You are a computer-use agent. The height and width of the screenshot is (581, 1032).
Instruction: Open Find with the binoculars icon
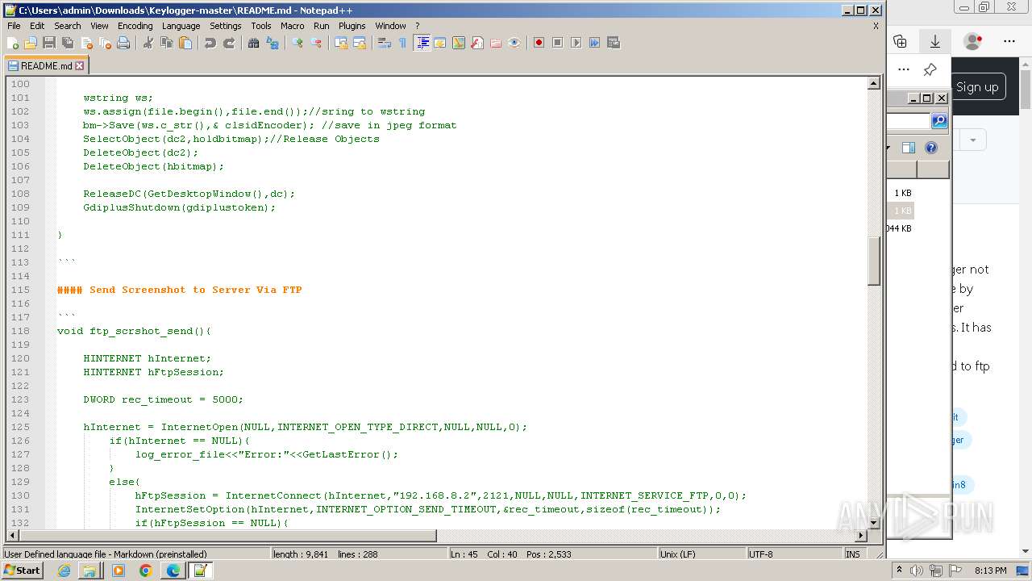(254, 43)
